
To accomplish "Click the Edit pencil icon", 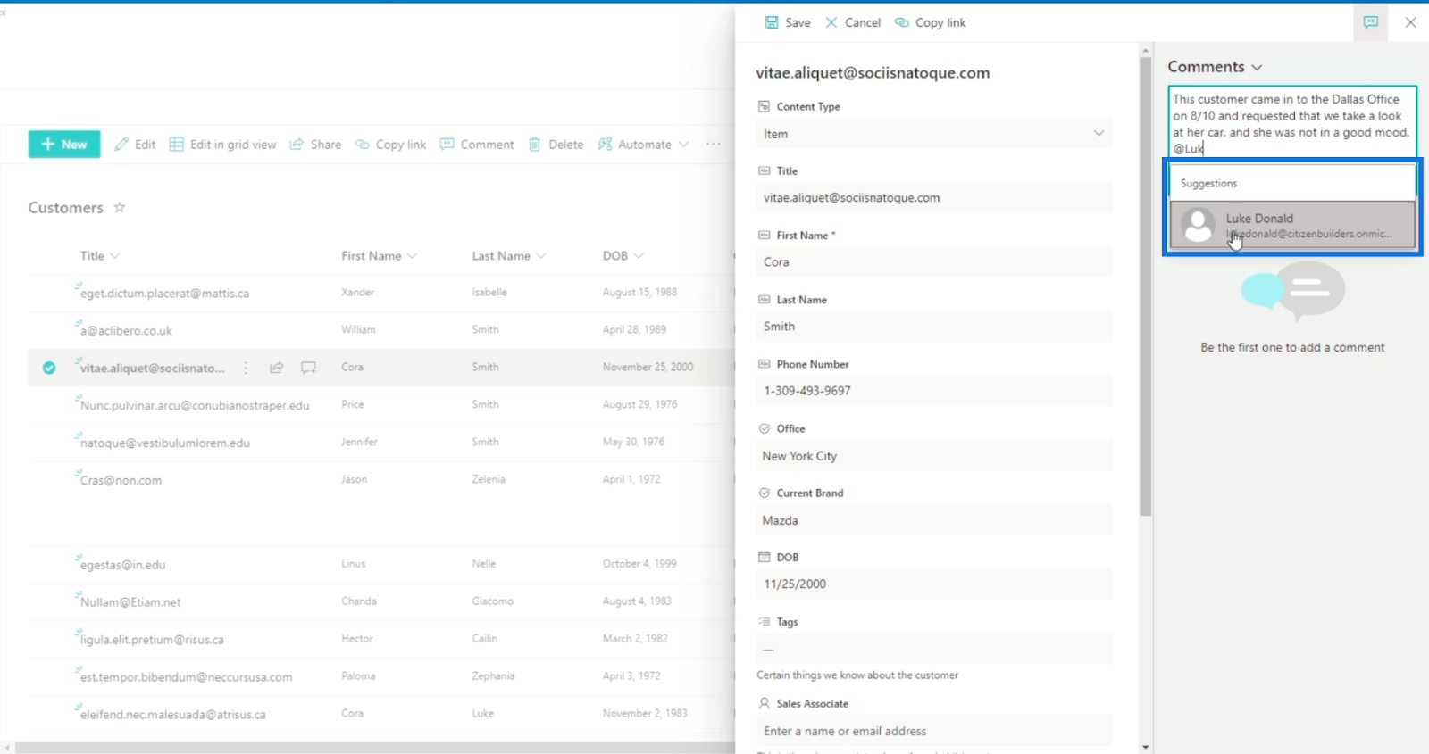I will click(121, 145).
